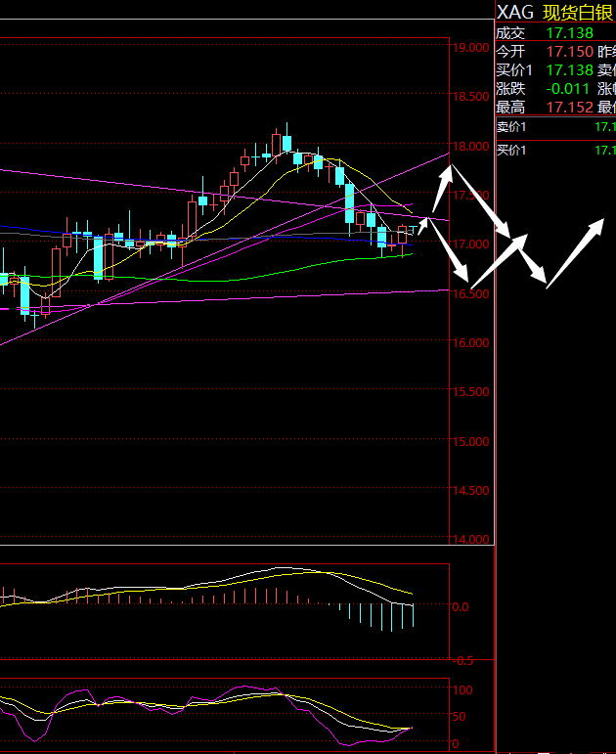Click the most recent cyan MACD histogram bar
This screenshot has height=754, width=616.
413,615
